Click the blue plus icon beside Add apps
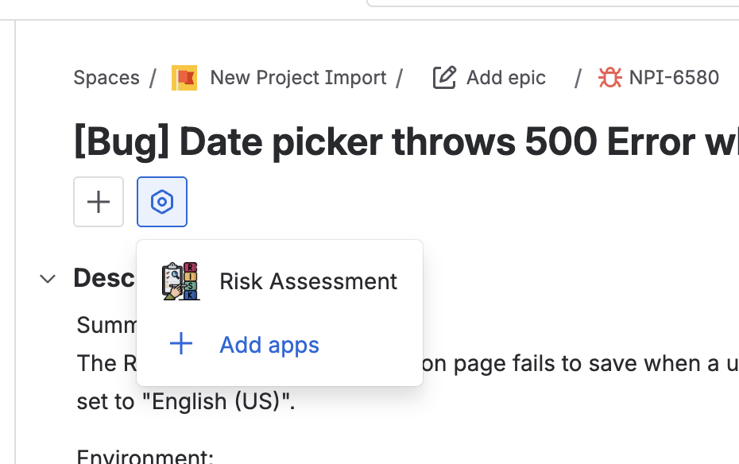Image resolution: width=739 pixels, height=464 pixels. [x=181, y=345]
